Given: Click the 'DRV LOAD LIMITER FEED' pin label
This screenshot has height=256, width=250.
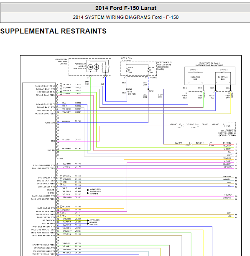Looking at the screenshot, I should 43,168.
